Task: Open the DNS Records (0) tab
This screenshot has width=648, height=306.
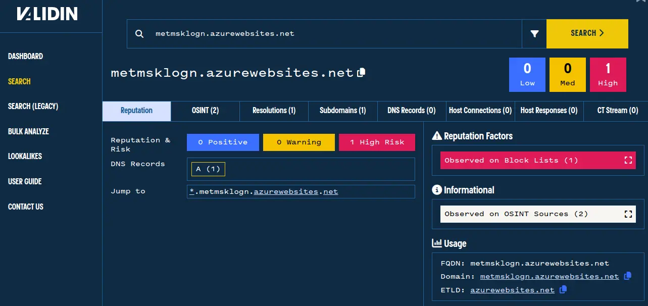Action: coord(411,111)
